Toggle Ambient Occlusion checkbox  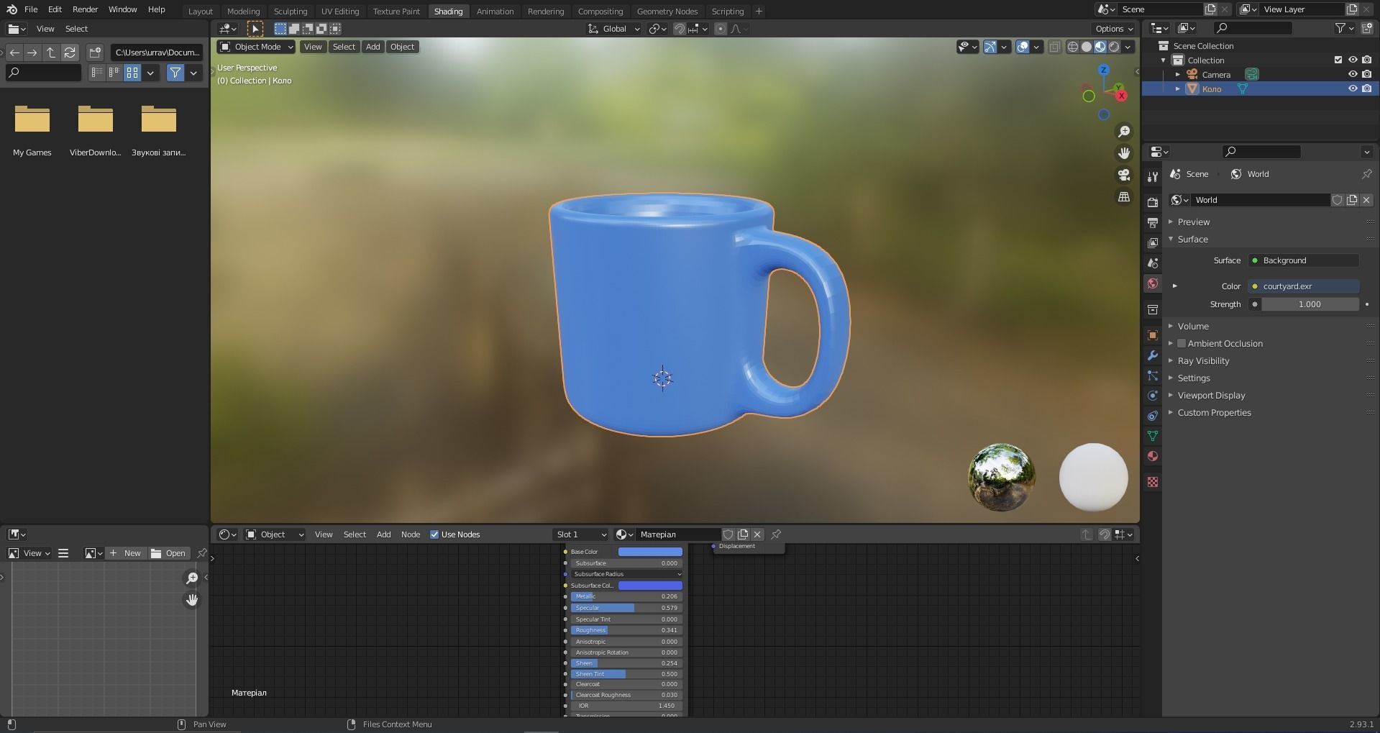tap(1182, 344)
